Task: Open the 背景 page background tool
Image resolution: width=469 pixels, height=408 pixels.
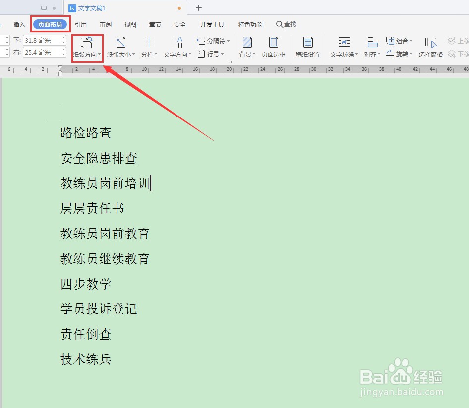Action: tap(246, 47)
